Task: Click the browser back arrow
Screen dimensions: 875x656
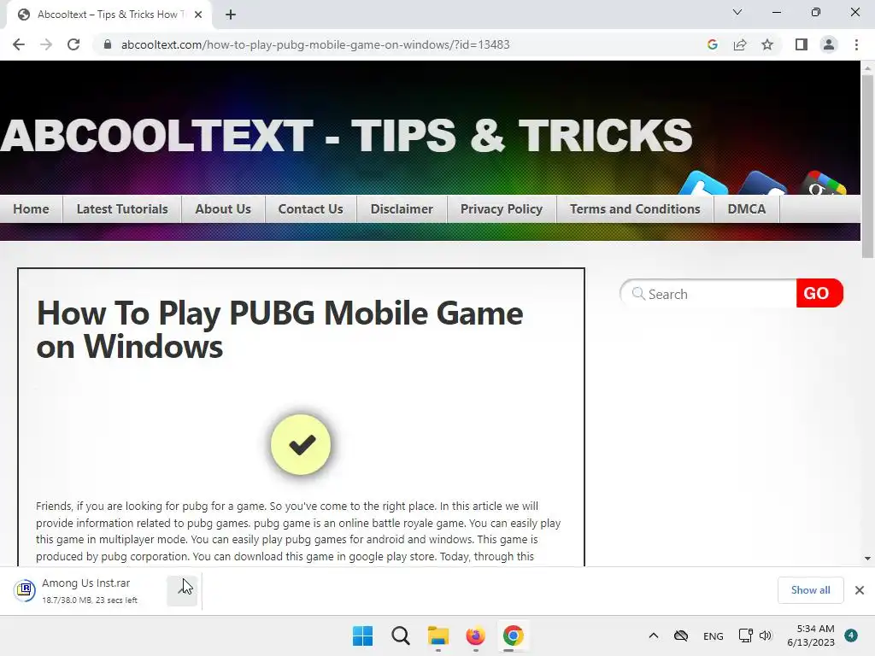Action: coord(19,44)
